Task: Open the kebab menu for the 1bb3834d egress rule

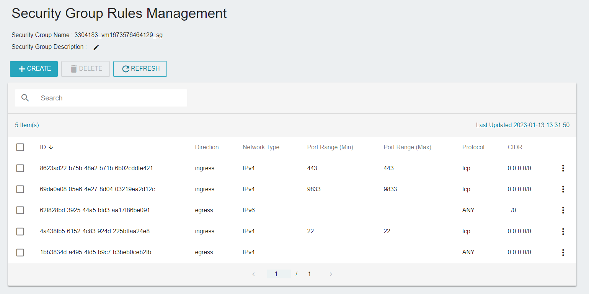Action: [x=563, y=252]
